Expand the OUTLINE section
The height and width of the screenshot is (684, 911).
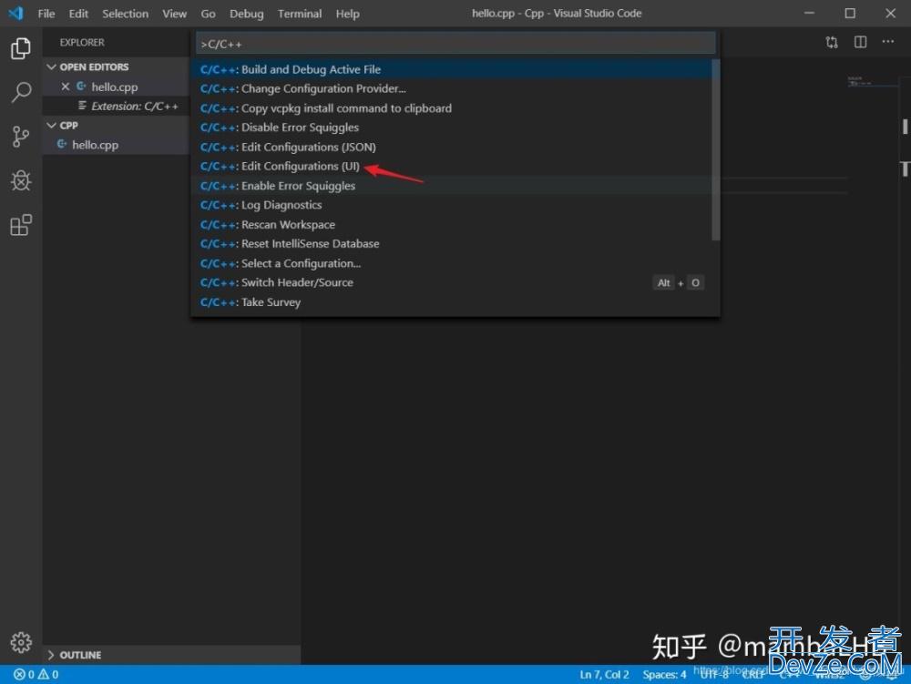[51, 655]
